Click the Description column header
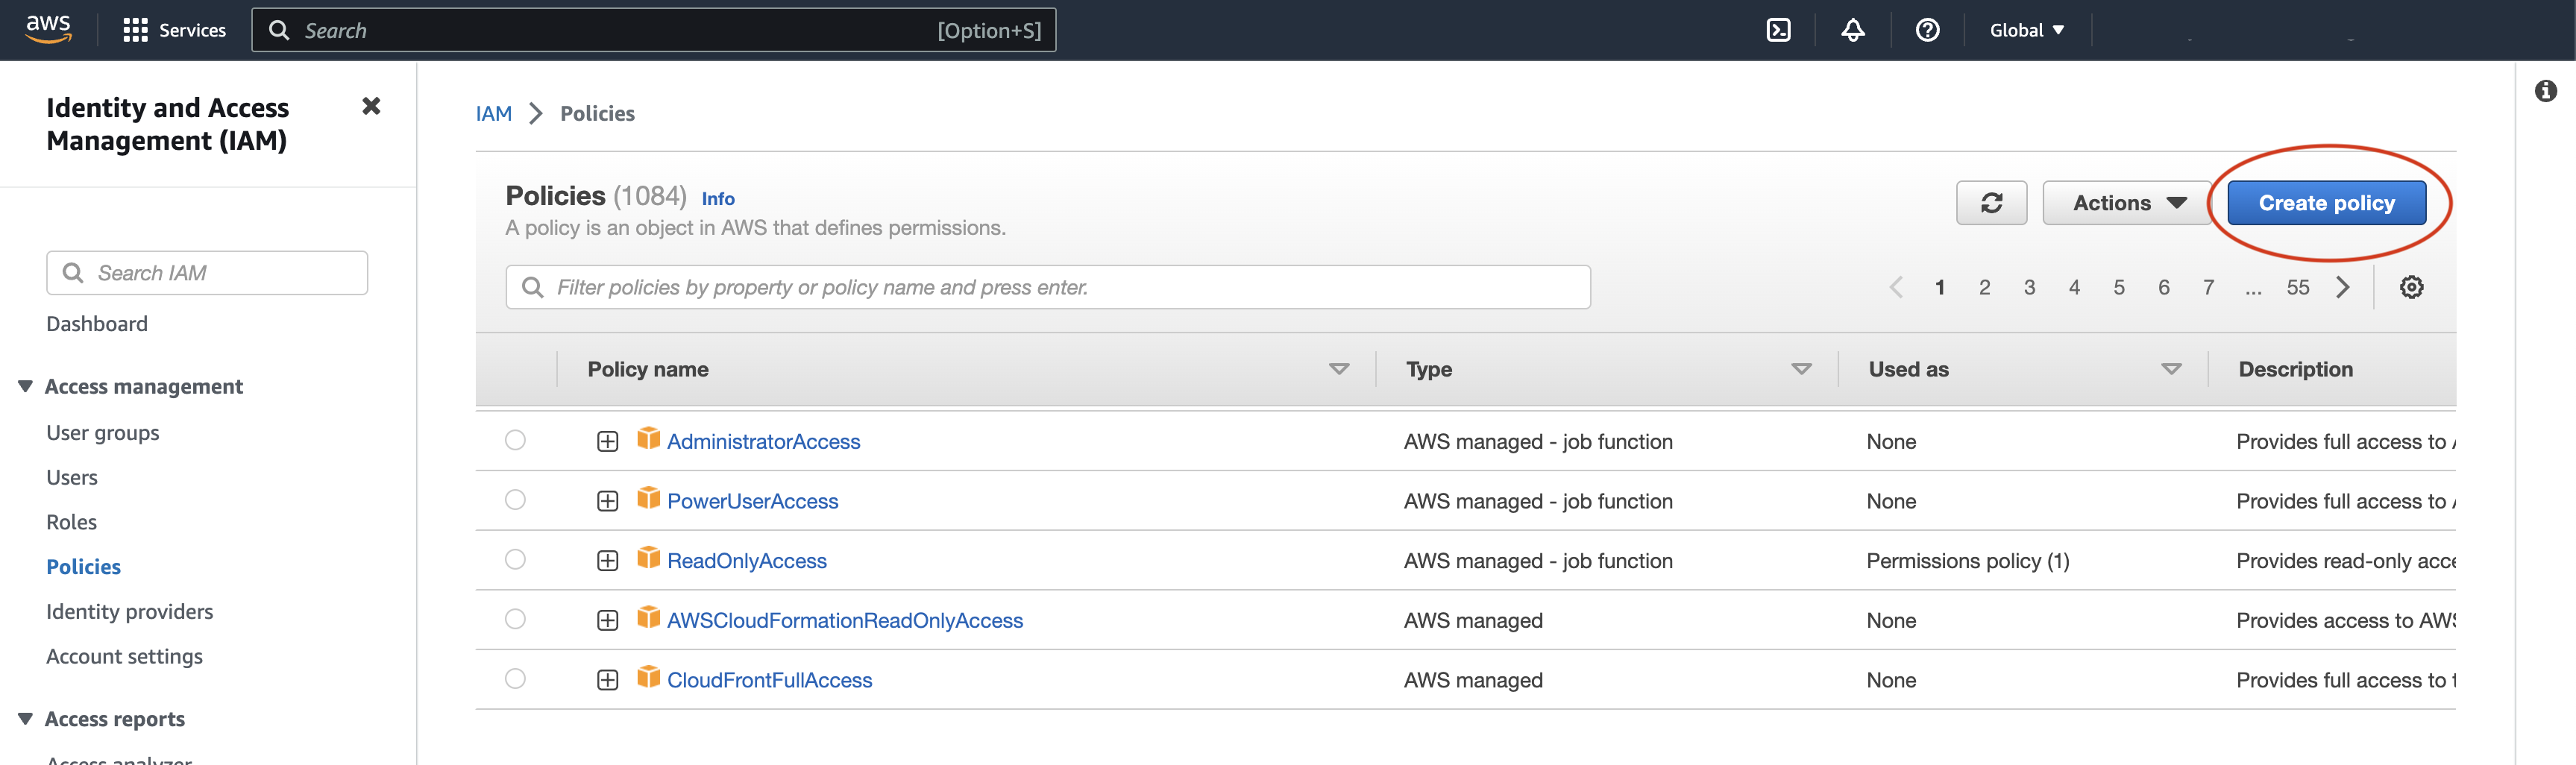Screen dimensions: 2576x765 pos(2295,370)
